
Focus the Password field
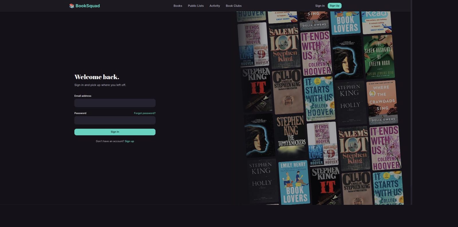pos(115,120)
